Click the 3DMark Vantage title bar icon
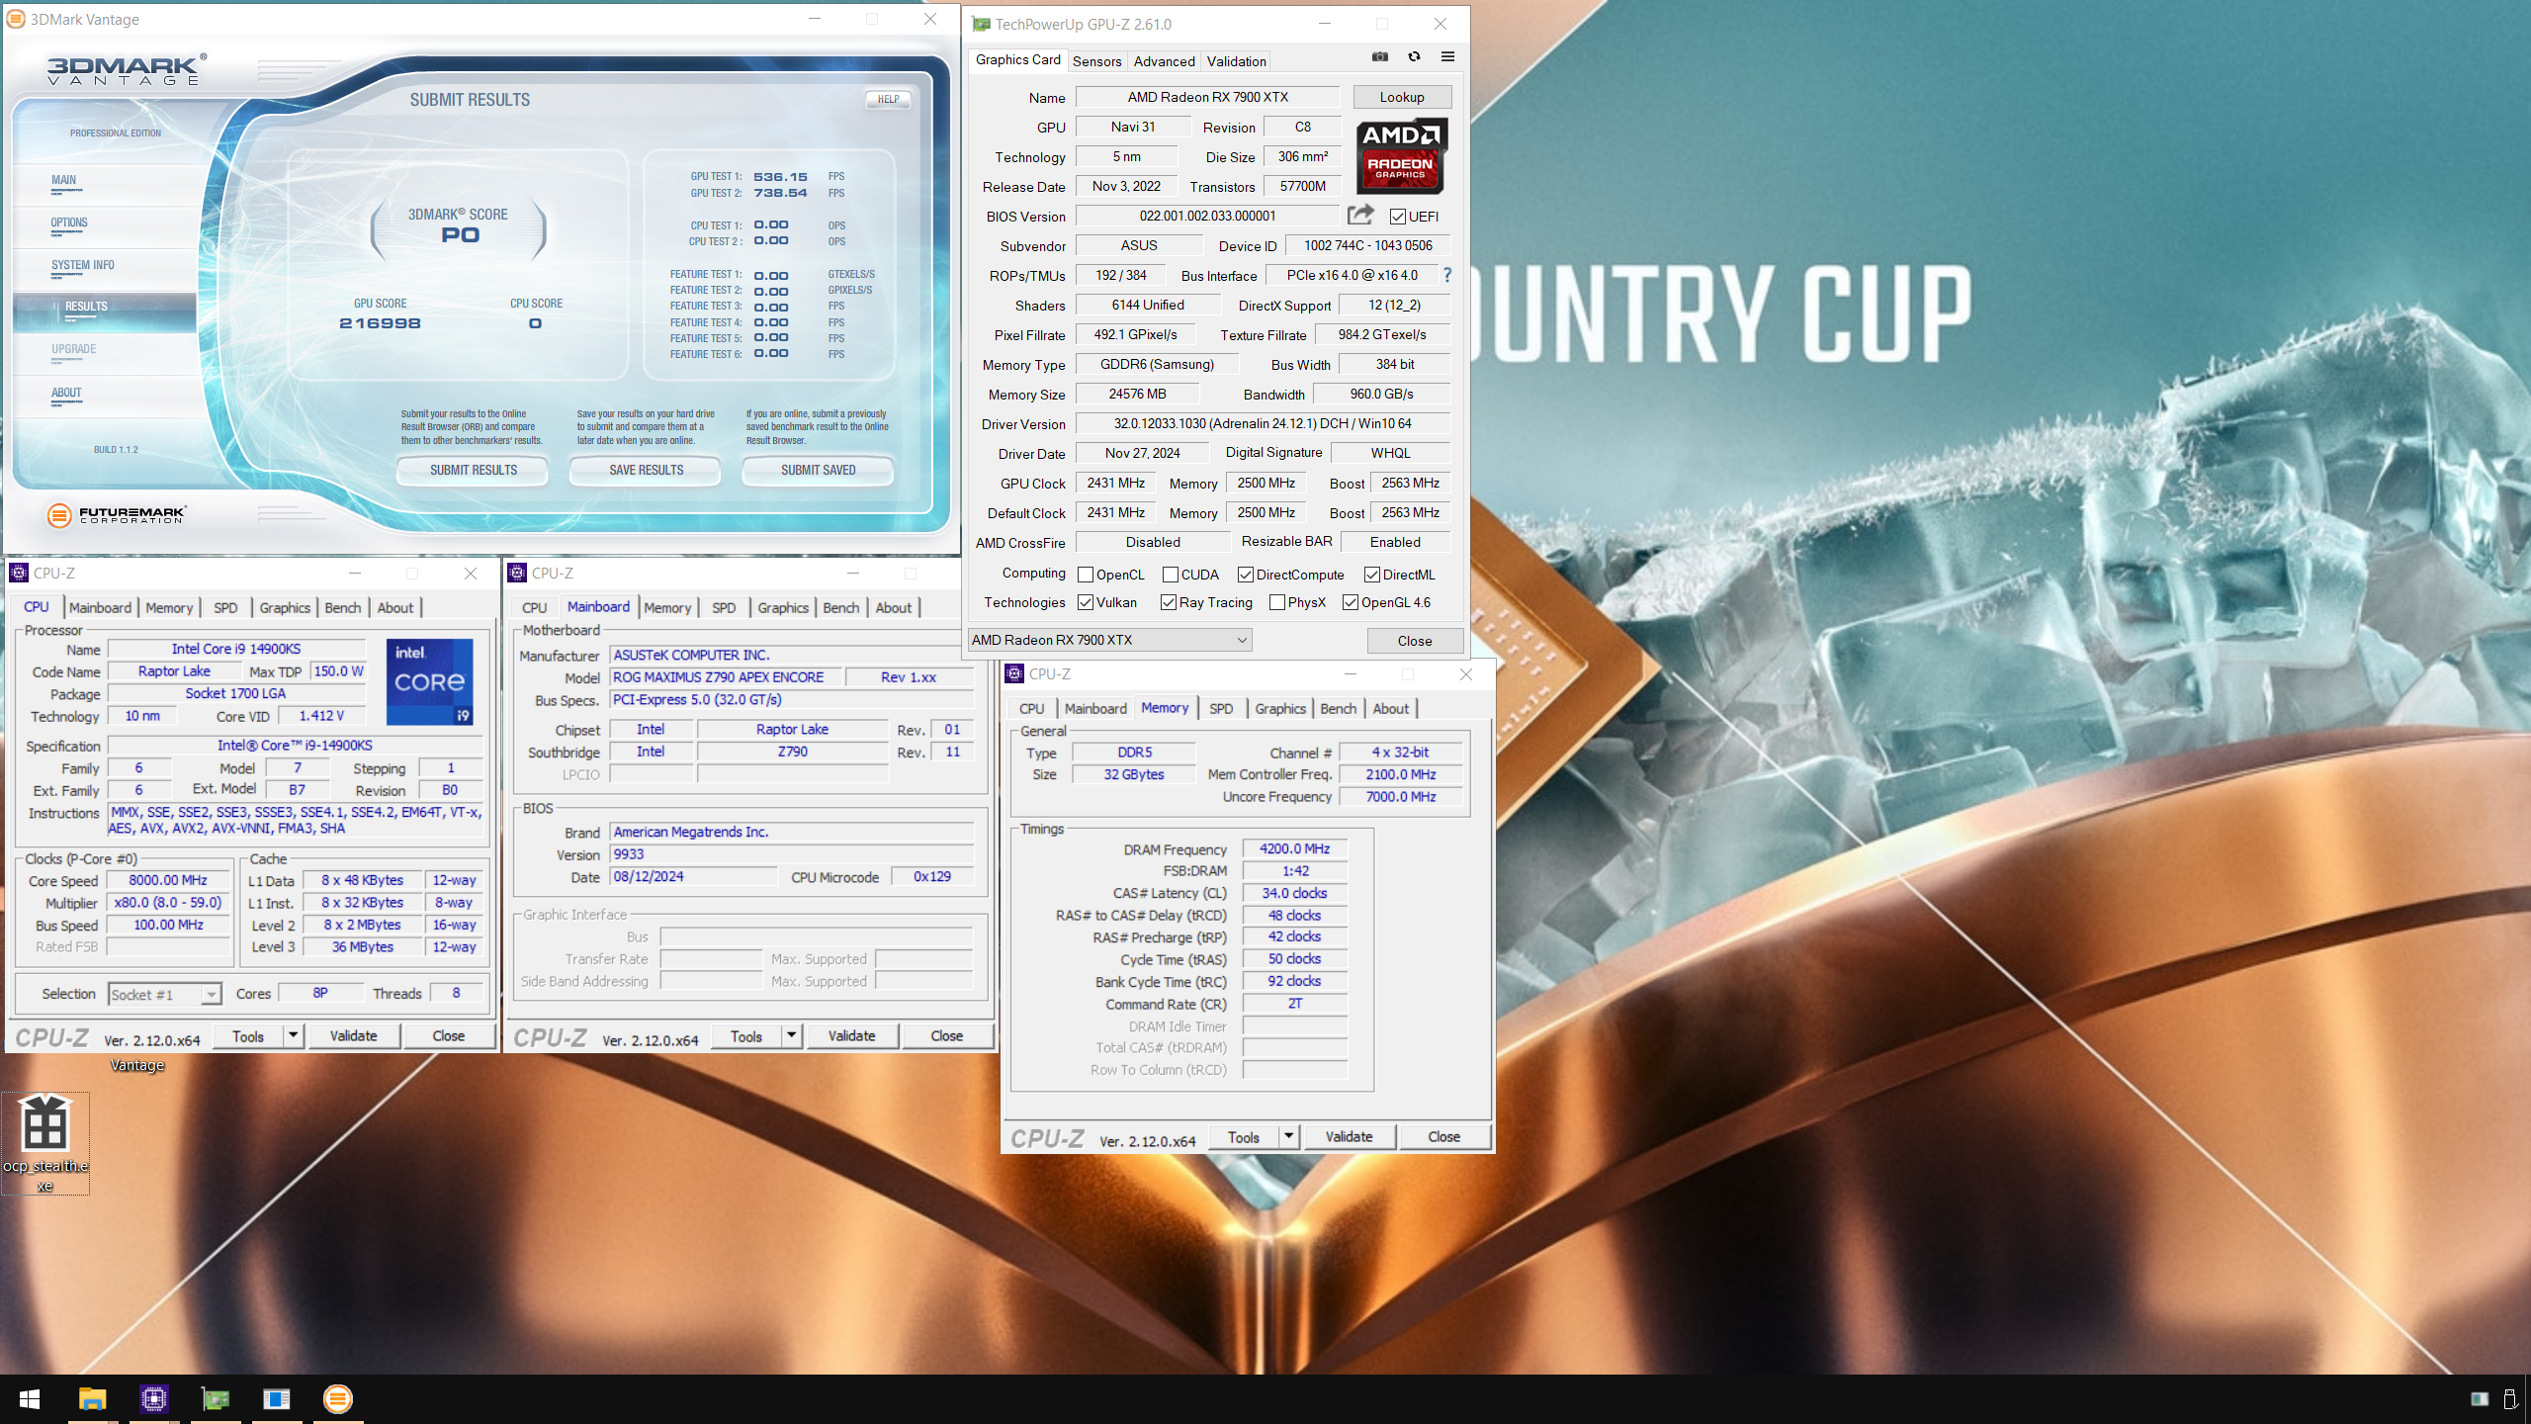Image resolution: width=2531 pixels, height=1424 pixels. click(x=16, y=19)
